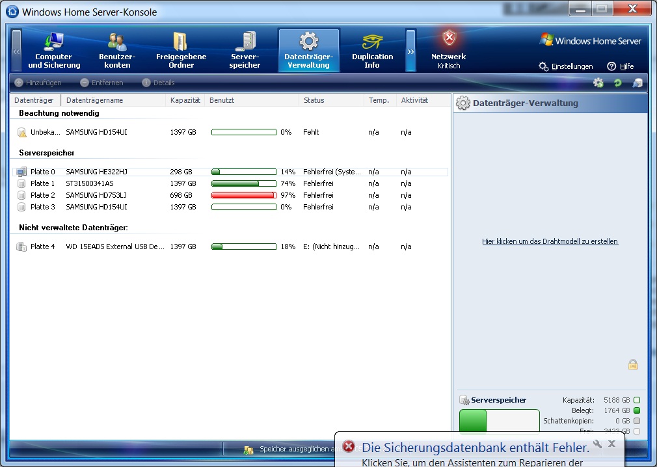657x467 pixels.
Task: Click the warning icon of the unknown disk
Action: coord(21,132)
